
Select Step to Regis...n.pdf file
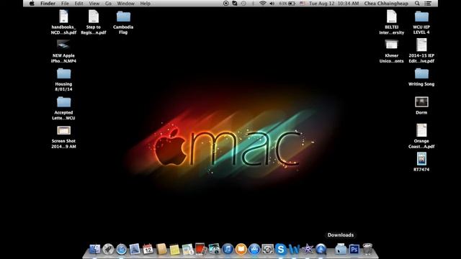[x=94, y=22]
